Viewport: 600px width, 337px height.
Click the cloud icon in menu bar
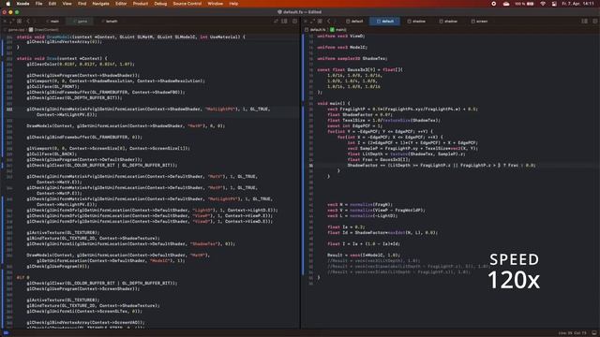506,4
